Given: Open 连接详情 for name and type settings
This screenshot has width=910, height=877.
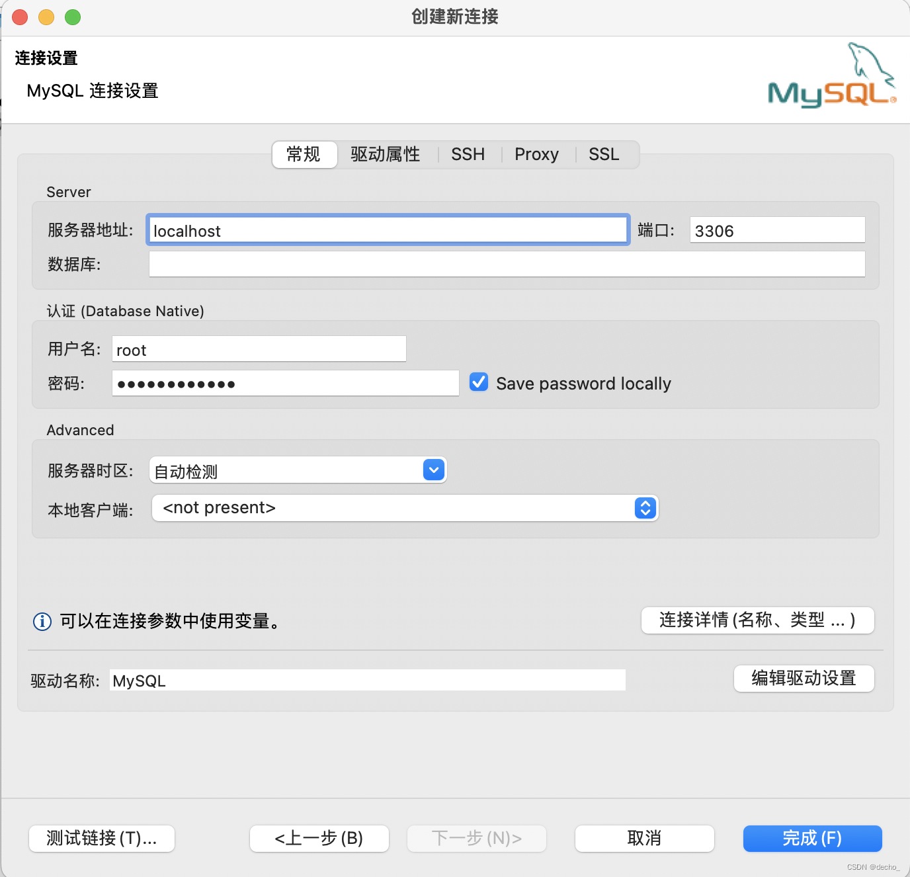Looking at the screenshot, I should click(757, 620).
